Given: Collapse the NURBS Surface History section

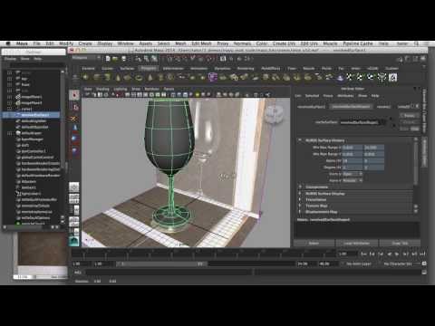Looking at the screenshot, I should (300, 140).
